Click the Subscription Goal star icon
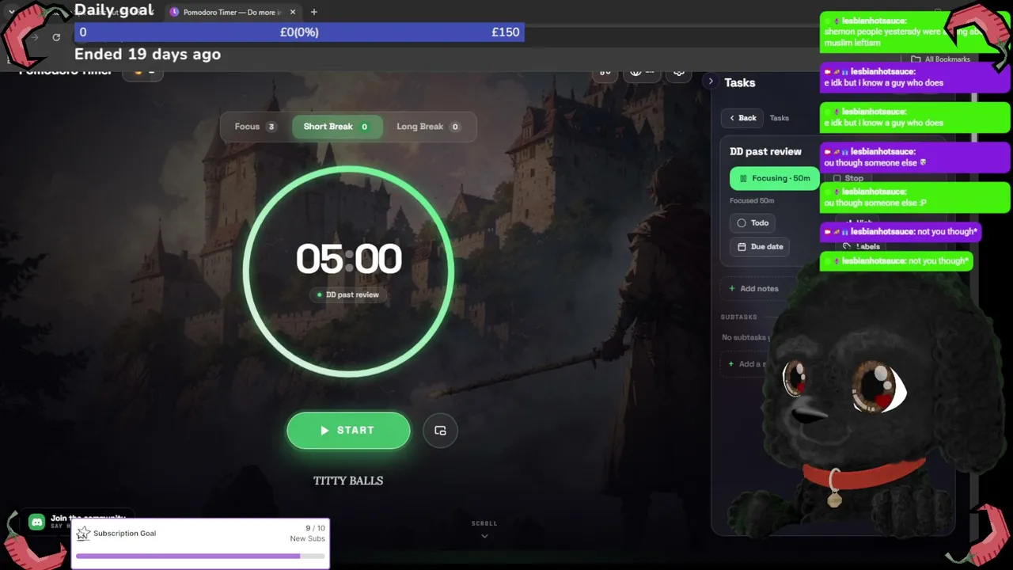This screenshot has height=570, width=1013. tap(83, 534)
